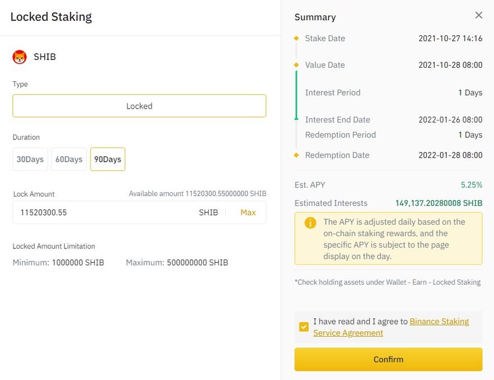Image resolution: width=494 pixels, height=380 pixels.
Task: Click the APY info warning icon
Action: (310, 223)
